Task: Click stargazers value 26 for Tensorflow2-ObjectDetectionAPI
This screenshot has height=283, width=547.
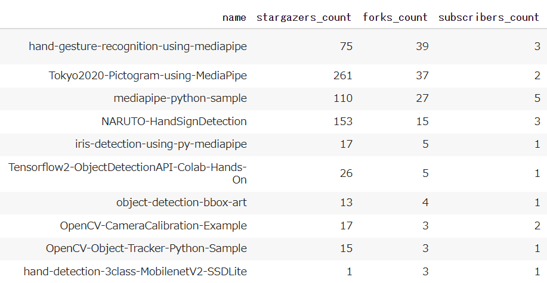Action: (x=346, y=173)
